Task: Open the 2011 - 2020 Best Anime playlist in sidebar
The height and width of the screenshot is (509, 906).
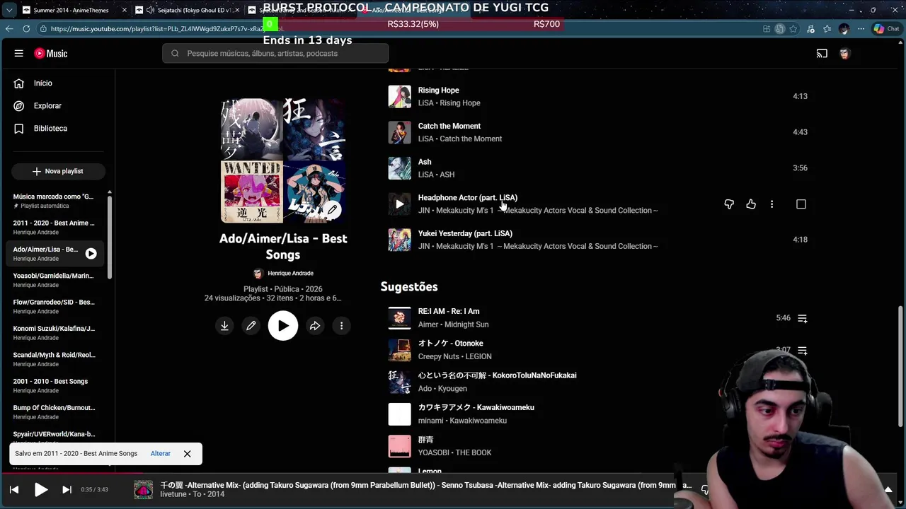Action: pyautogui.click(x=55, y=228)
